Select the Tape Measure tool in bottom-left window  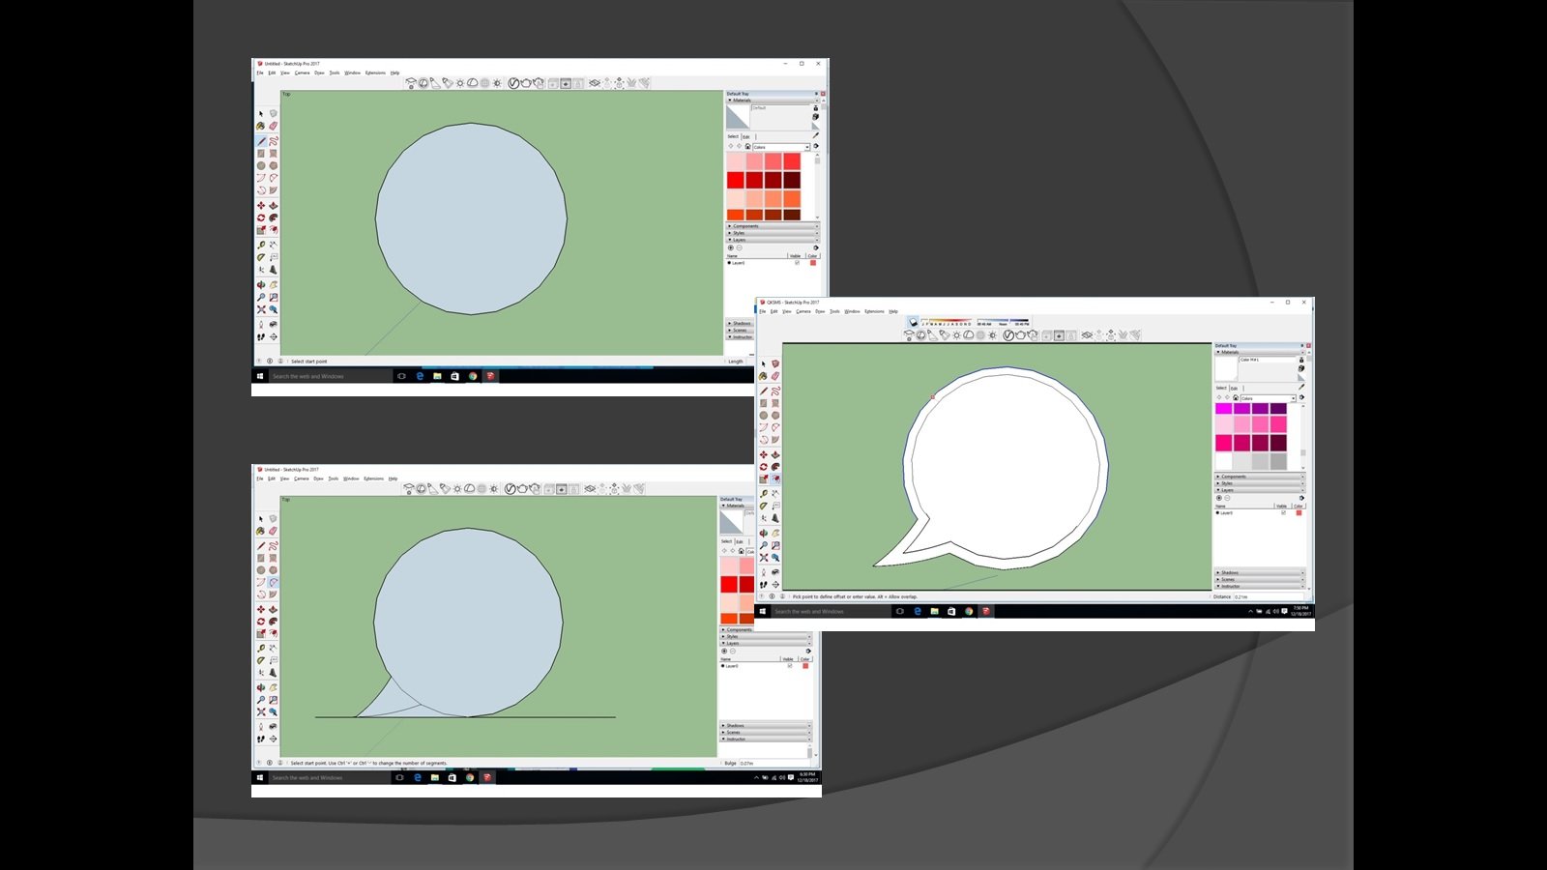tap(261, 648)
